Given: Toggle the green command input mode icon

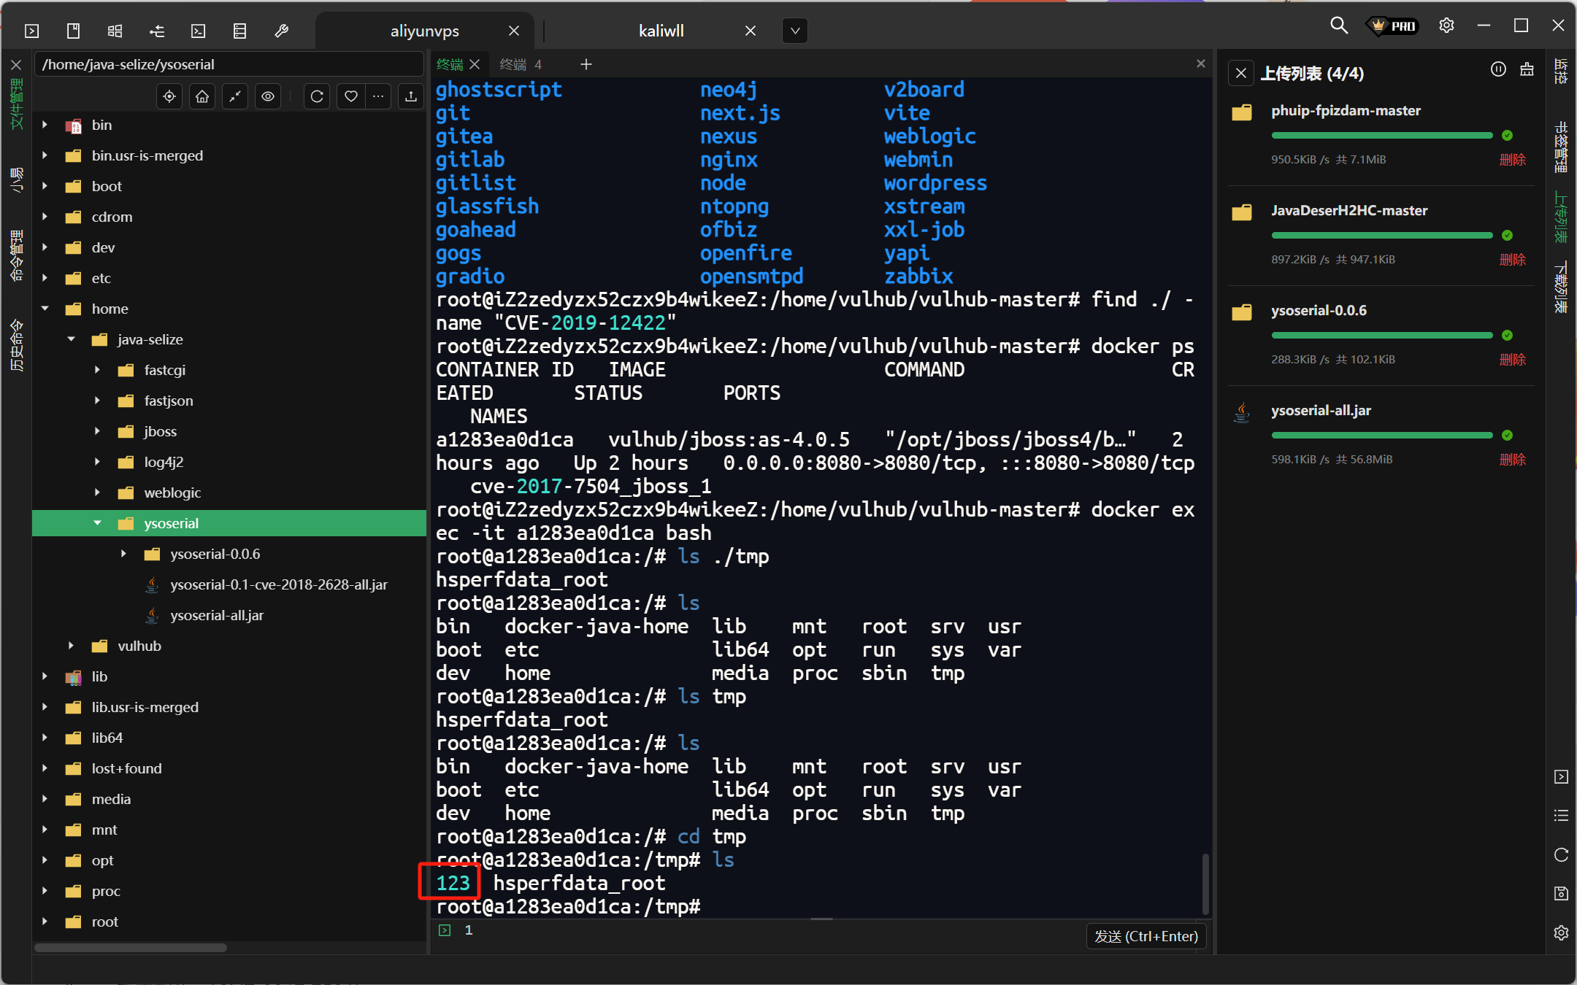Looking at the screenshot, I should coord(445,930).
